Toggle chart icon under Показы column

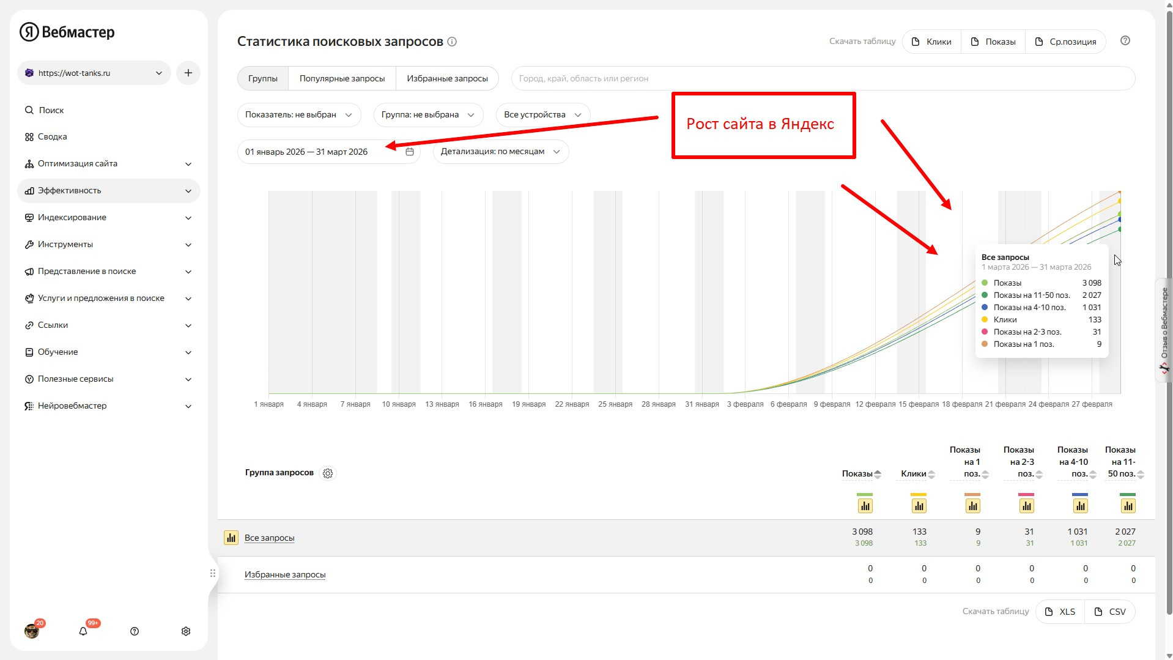coord(865,506)
